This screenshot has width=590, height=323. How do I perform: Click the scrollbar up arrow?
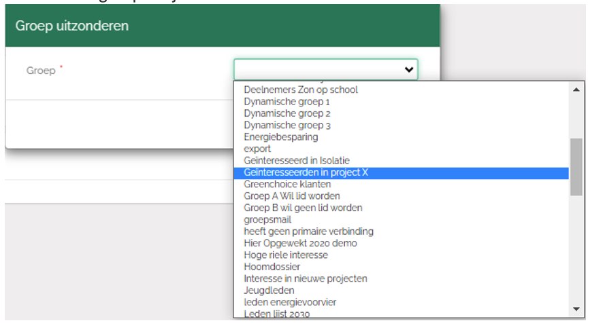click(x=576, y=90)
